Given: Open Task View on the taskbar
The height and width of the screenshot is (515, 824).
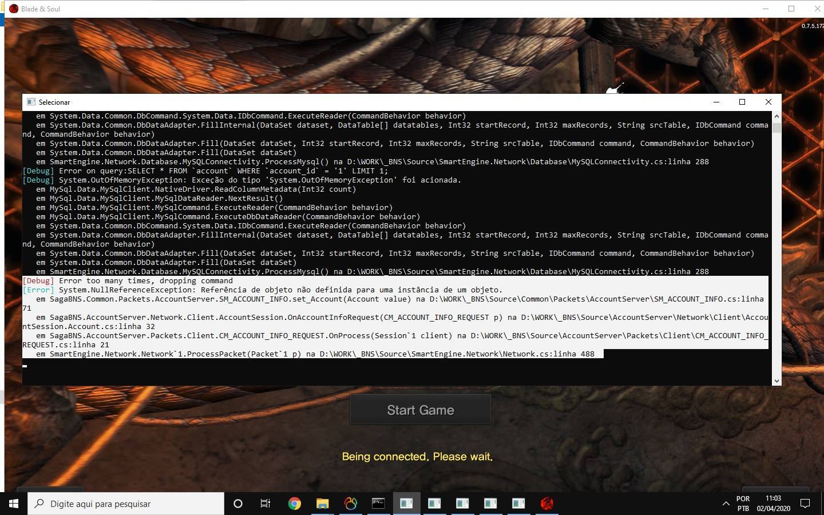Looking at the screenshot, I should [266, 504].
